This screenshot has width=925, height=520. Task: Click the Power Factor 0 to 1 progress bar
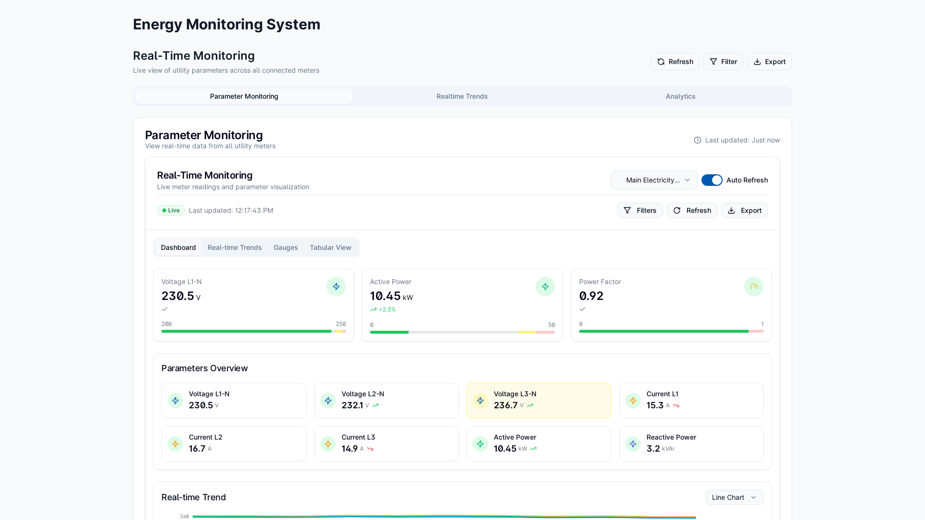click(x=671, y=331)
